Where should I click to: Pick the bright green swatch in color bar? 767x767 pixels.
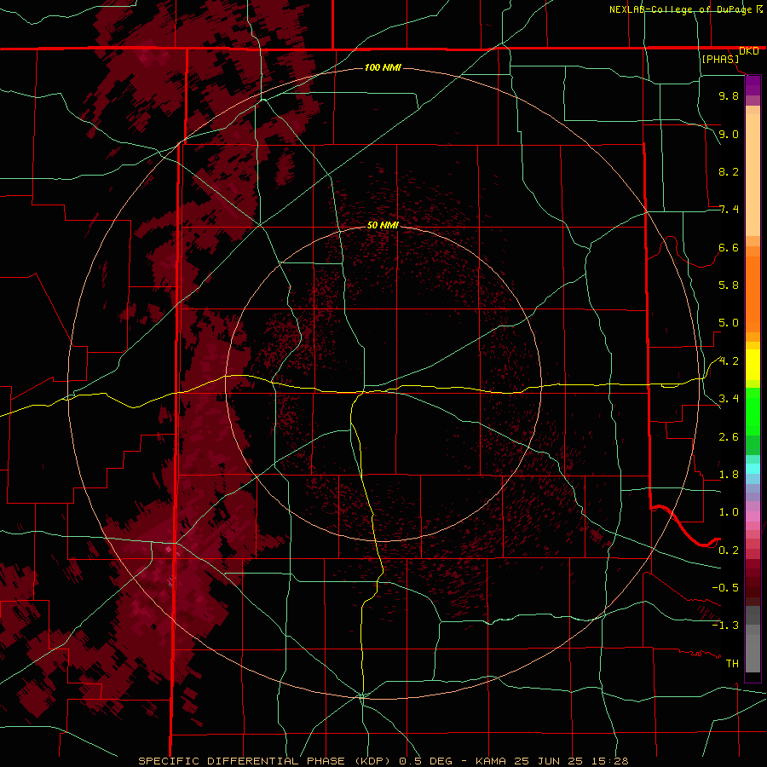(x=753, y=412)
